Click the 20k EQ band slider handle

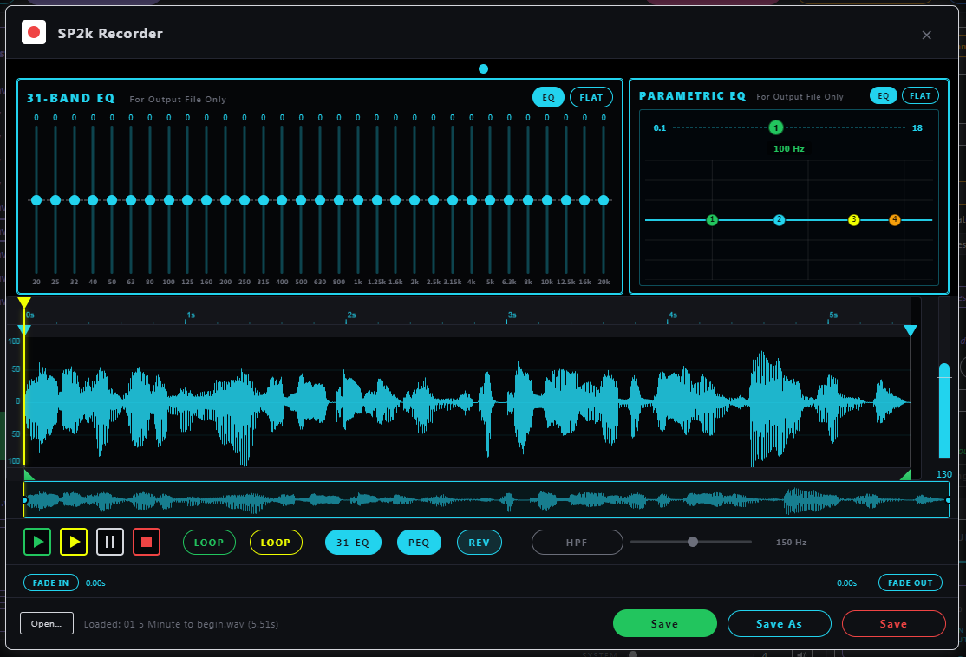(x=604, y=200)
